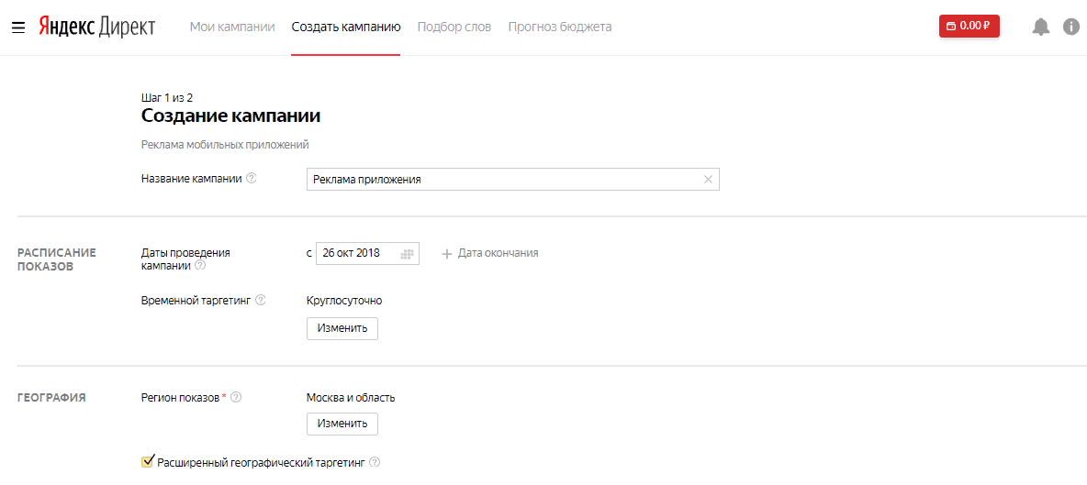
Task: Open calendar icon in start date field
Action: (x=407, y=253)
